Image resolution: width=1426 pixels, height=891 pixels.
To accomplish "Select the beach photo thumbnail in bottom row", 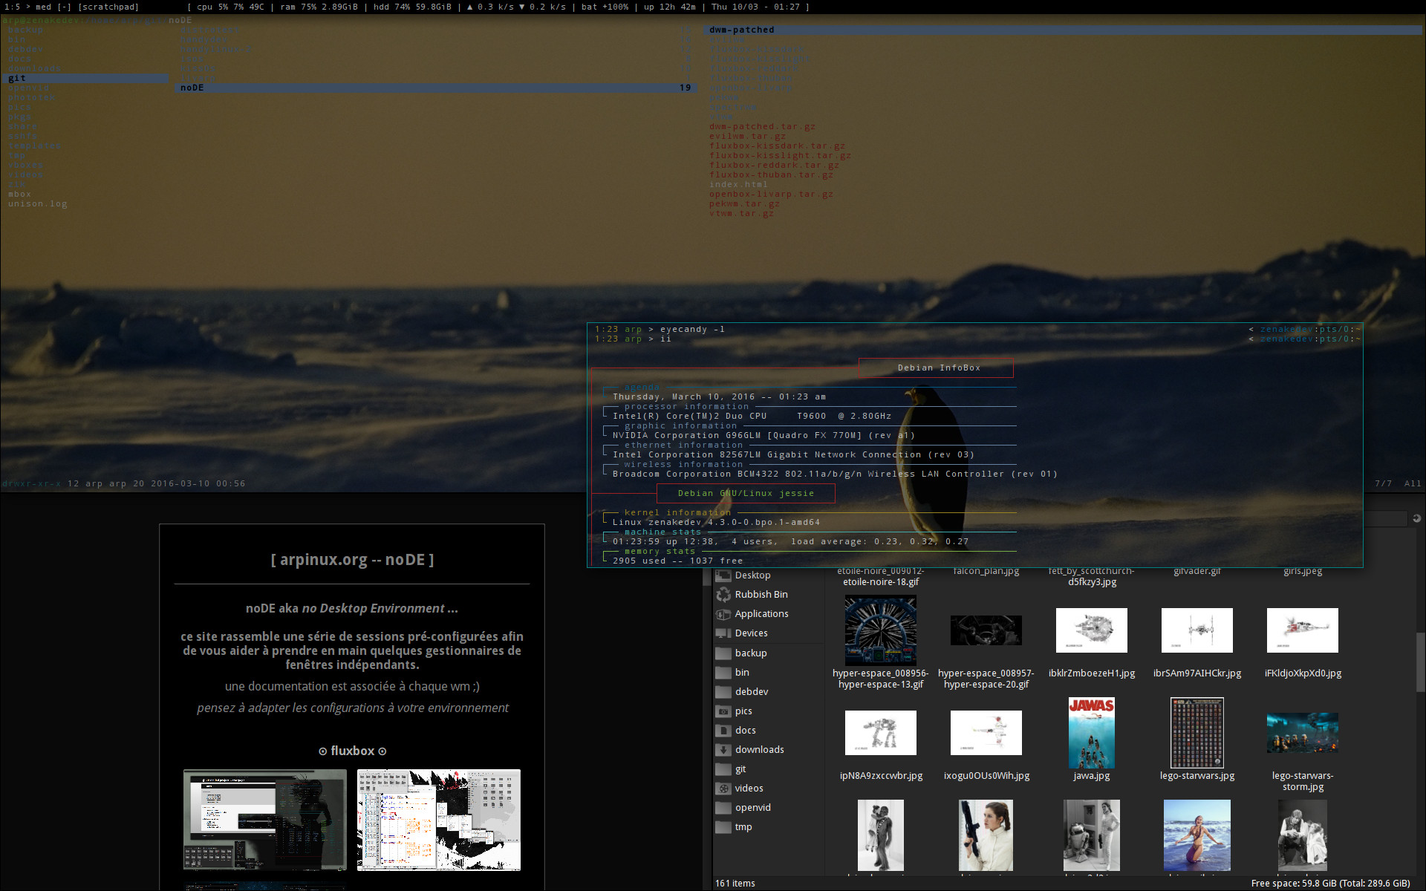I will [1197, 835].
